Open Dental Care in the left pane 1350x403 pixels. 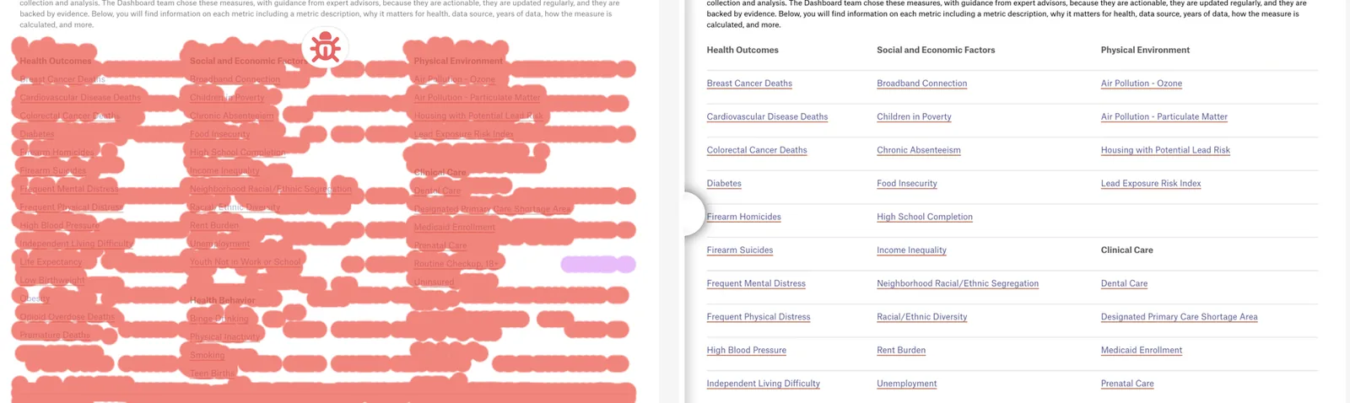click(437, 191)
